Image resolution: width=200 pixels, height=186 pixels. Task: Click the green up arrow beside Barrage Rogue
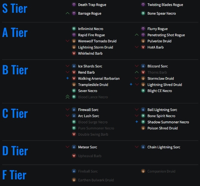(x=67, y=13)
